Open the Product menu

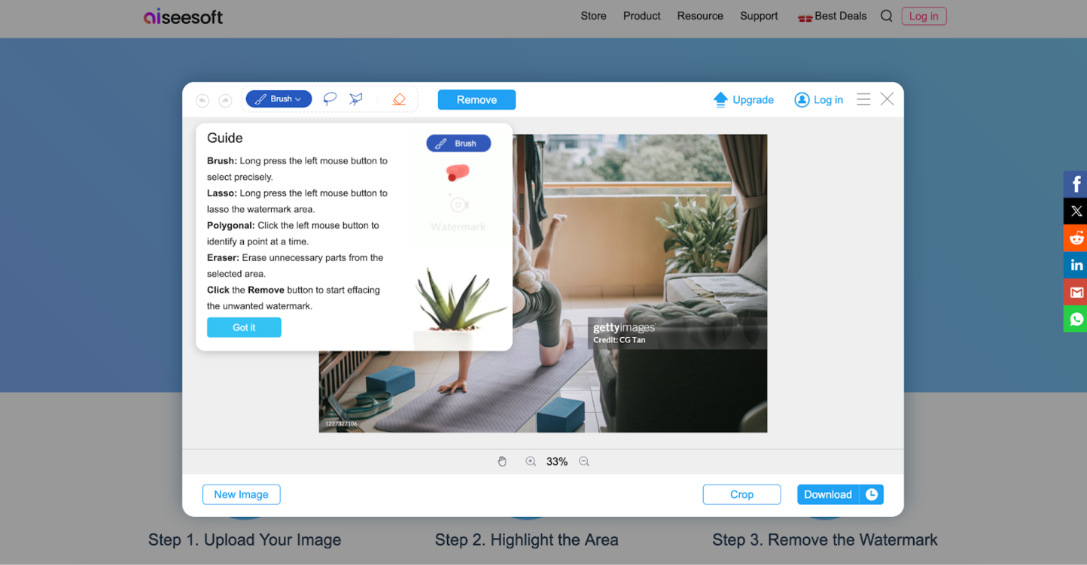[x=641, y=15]
